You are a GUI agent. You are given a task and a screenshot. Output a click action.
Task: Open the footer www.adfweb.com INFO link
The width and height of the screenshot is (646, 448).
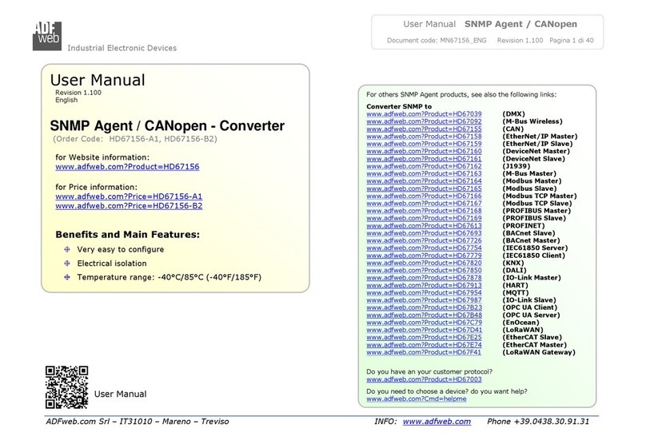click(x=437, y=422)
